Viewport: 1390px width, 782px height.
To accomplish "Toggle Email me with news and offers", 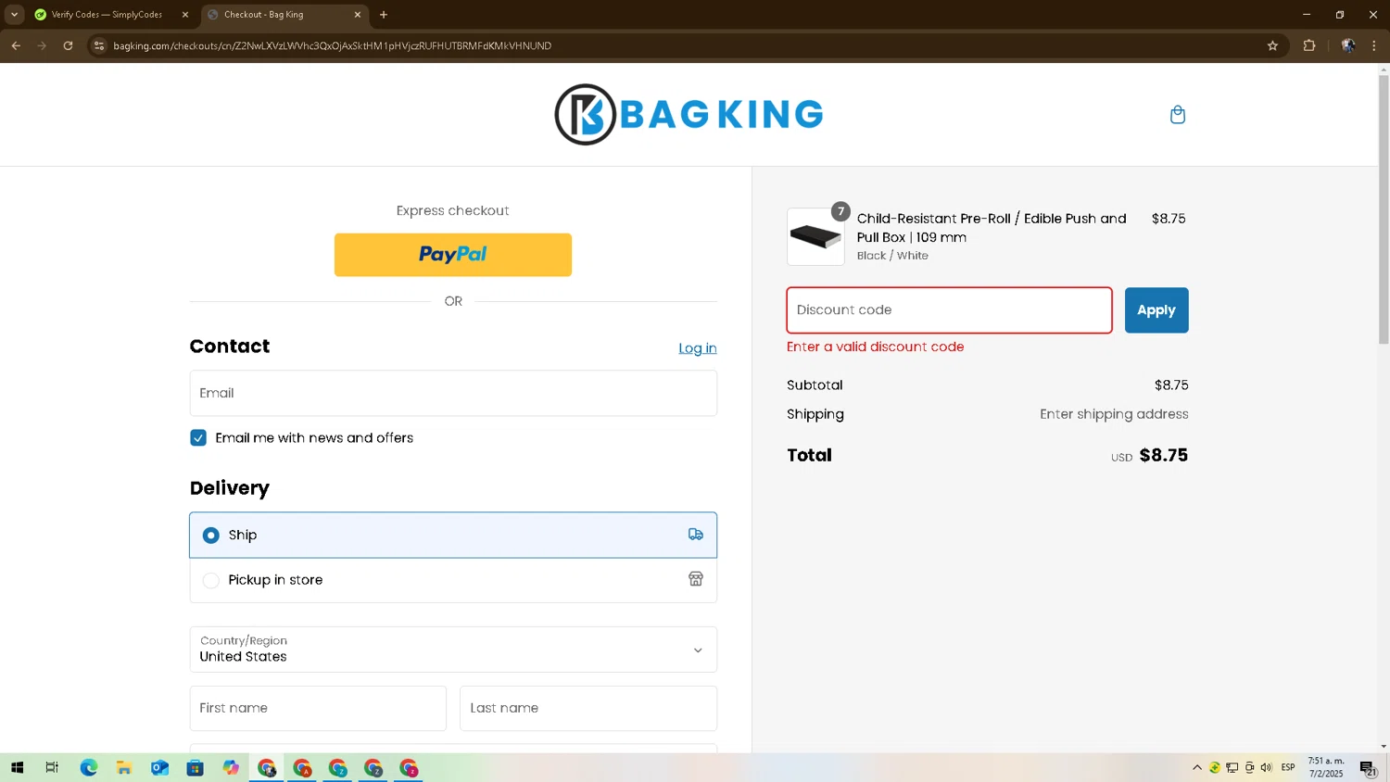I will pos(198,437).
